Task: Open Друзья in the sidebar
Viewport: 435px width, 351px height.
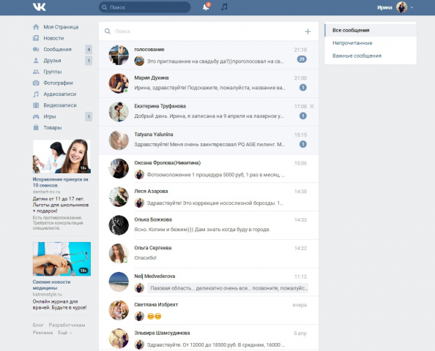Action: tap(52, 61)
